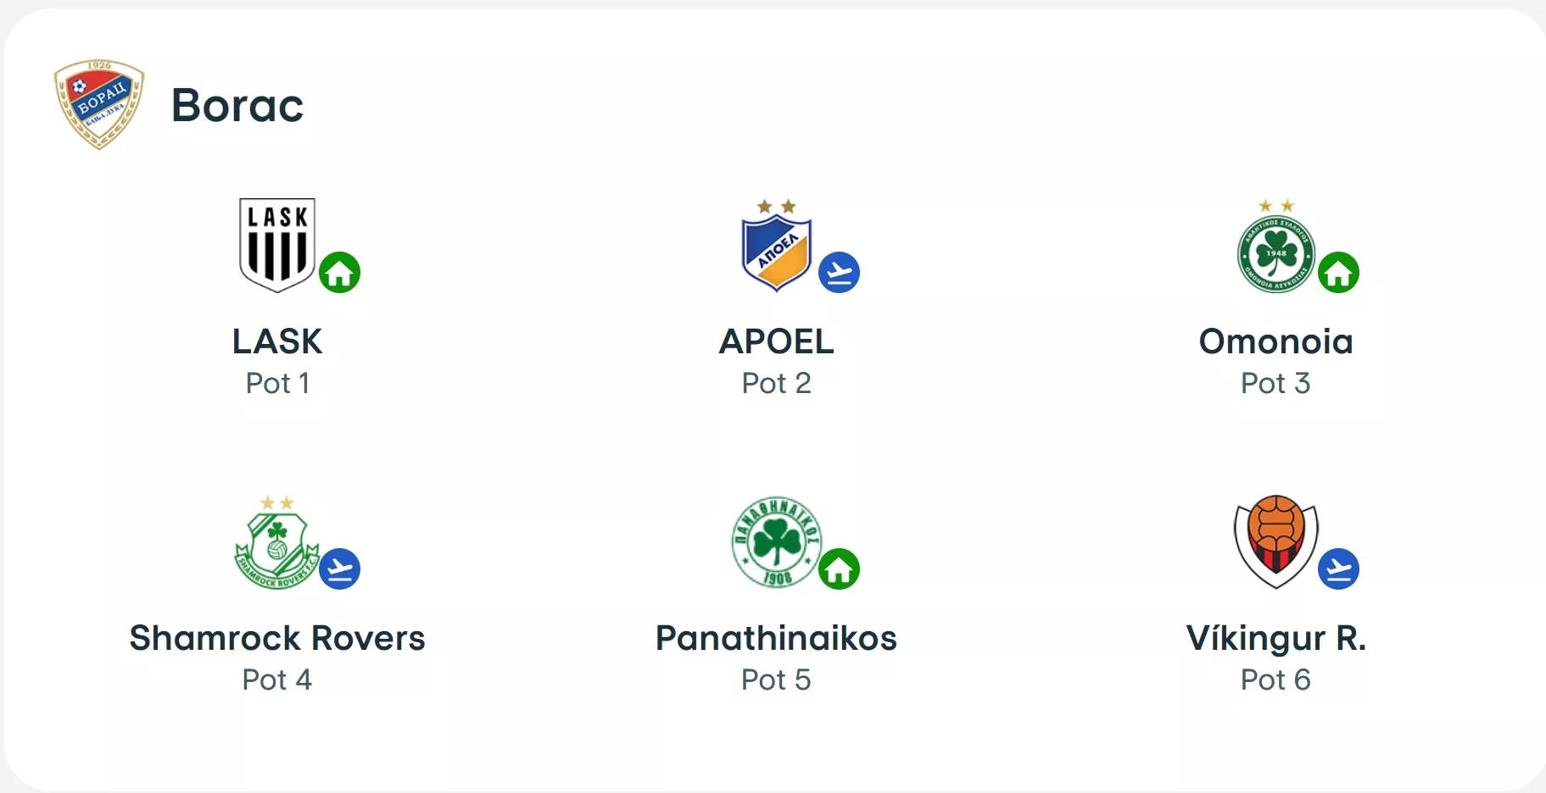Click the Borac club crest
This screenshot has height=793, width=1546.
coord(99,104)
